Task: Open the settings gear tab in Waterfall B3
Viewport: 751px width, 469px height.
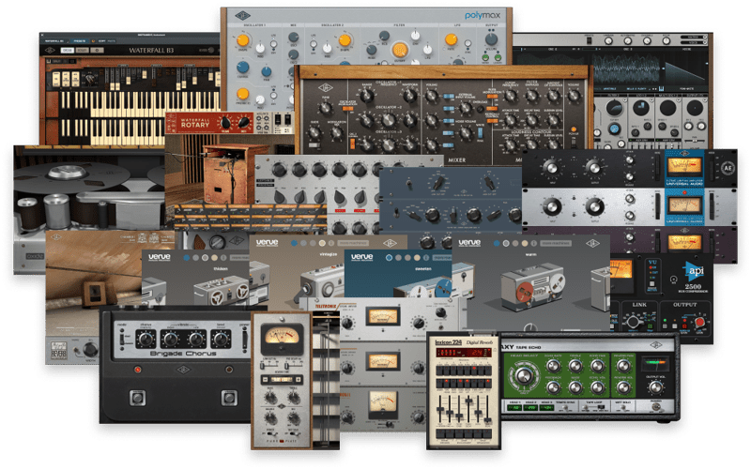Action: click(x=98, y=51)
